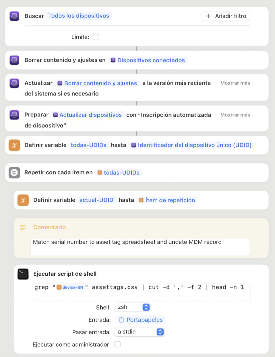The width and height of the screenshot is (275, 357).
Task: Click the Preparar action's device icon
Action: (x=14, y=115)
